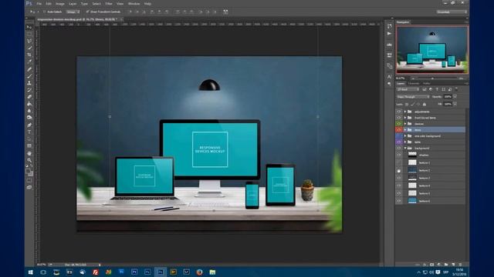This screenshot has height=277, width=494.
Task: Click the 3D mode icon in options bar
Action: 225,12
